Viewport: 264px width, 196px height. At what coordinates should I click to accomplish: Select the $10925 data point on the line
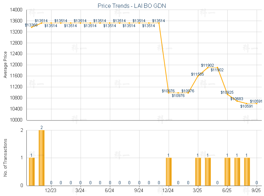227,94
